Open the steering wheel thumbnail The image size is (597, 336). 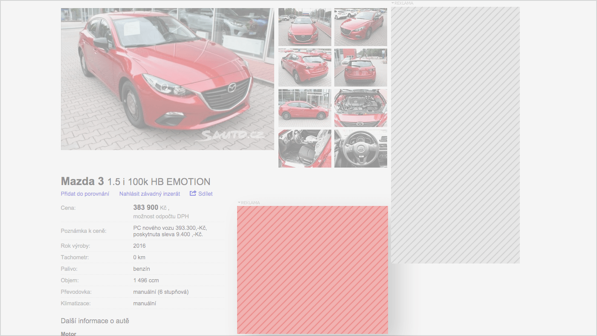click(x=361, y=148)
